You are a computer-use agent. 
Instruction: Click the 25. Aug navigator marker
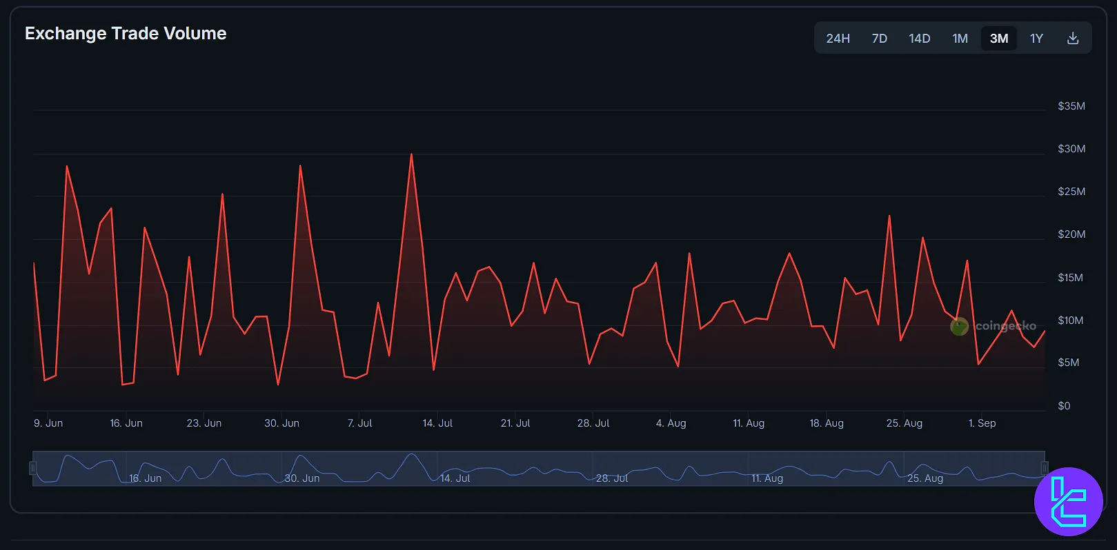(x=925, y=478)
